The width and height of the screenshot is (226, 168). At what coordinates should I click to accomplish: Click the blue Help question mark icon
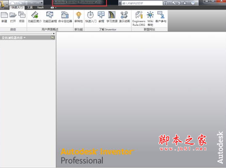tap(193, 3)
